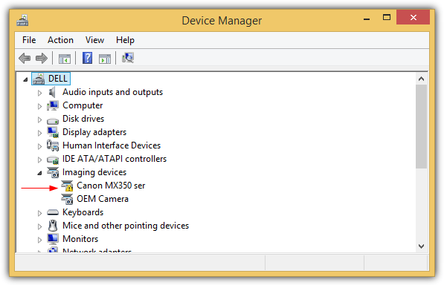Open the File menu
Image resolution: width=444 pixels, height=285 pixels.
click(x=29, y=40)
